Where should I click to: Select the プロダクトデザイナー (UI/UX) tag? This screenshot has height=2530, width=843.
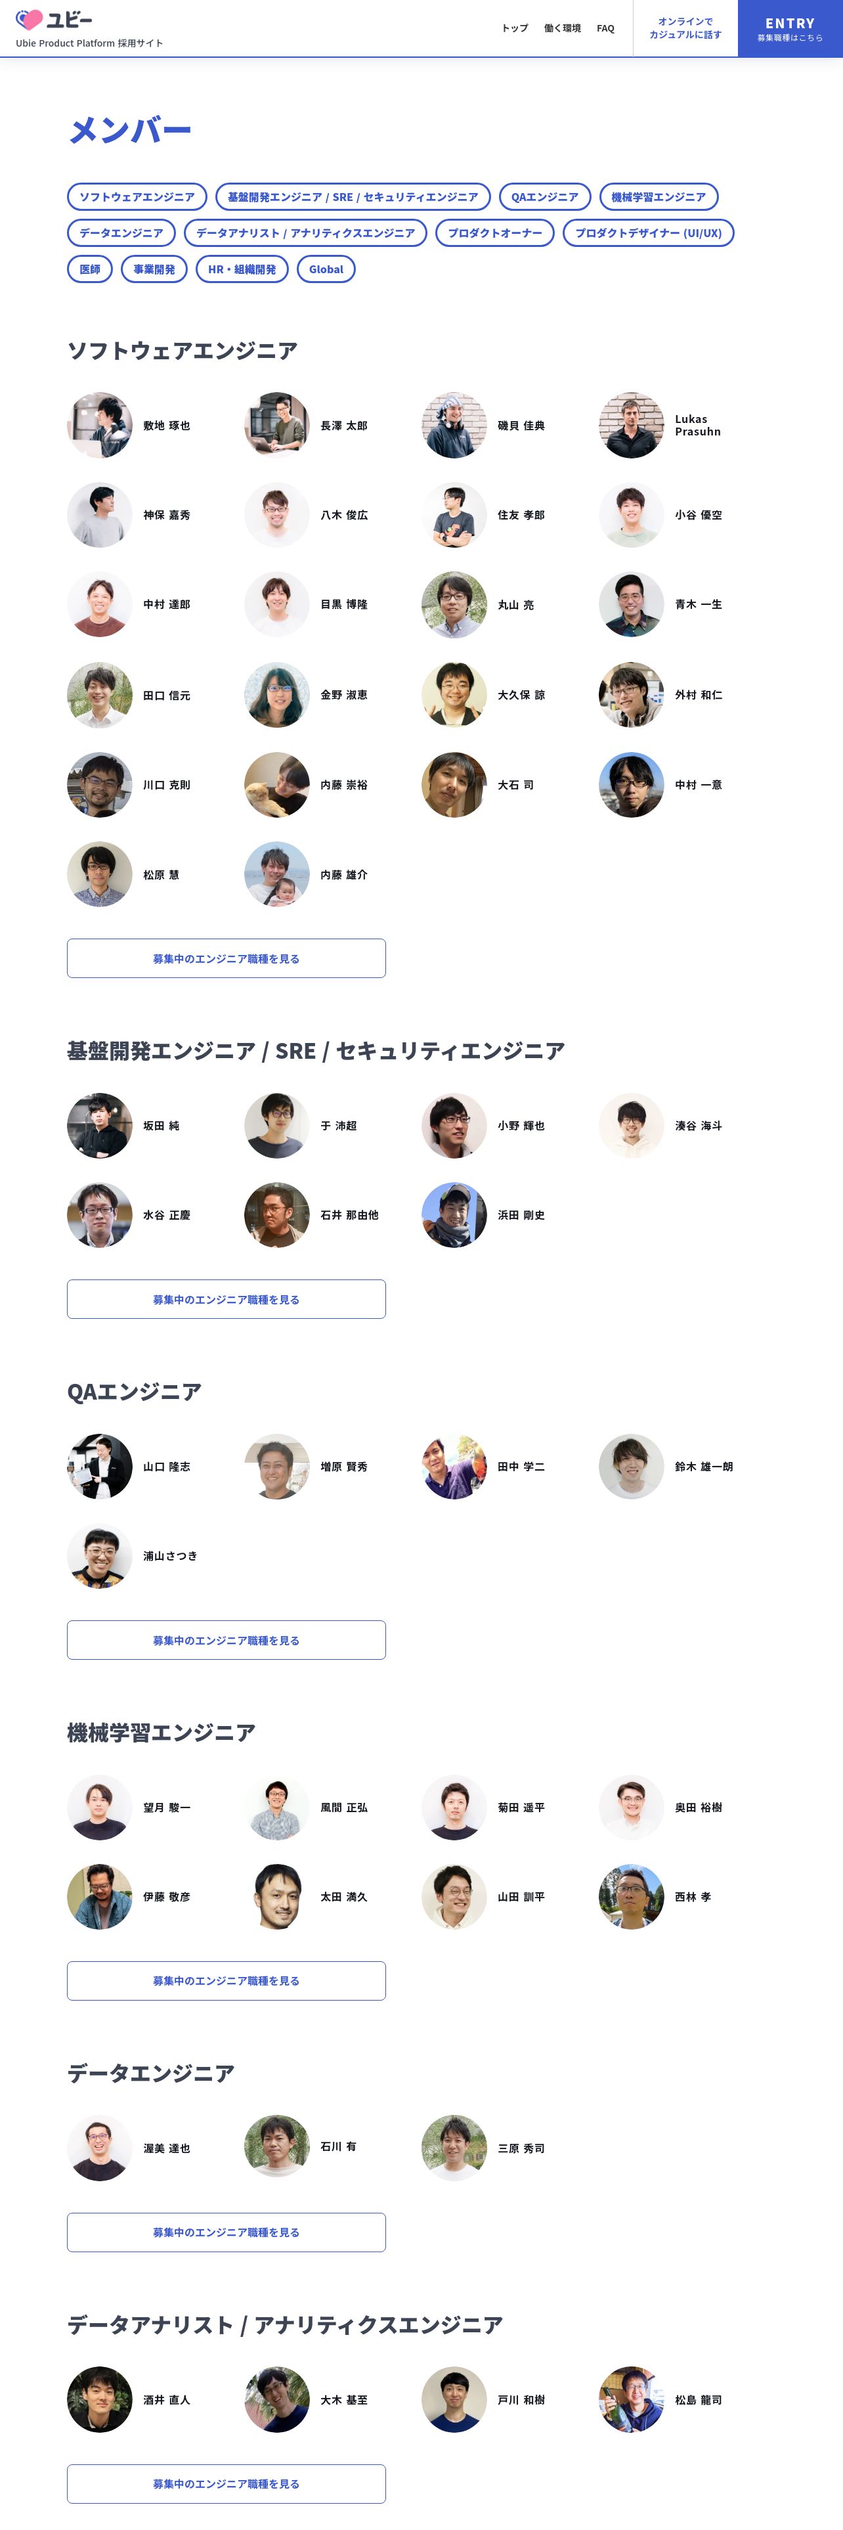click(649, 233)
